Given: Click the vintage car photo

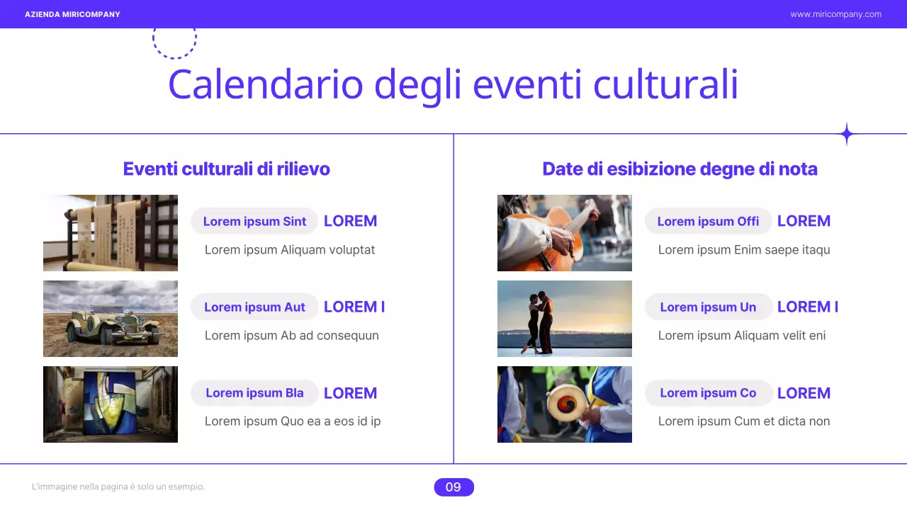Looking at the screenshot, I should [x=111, y=319].
